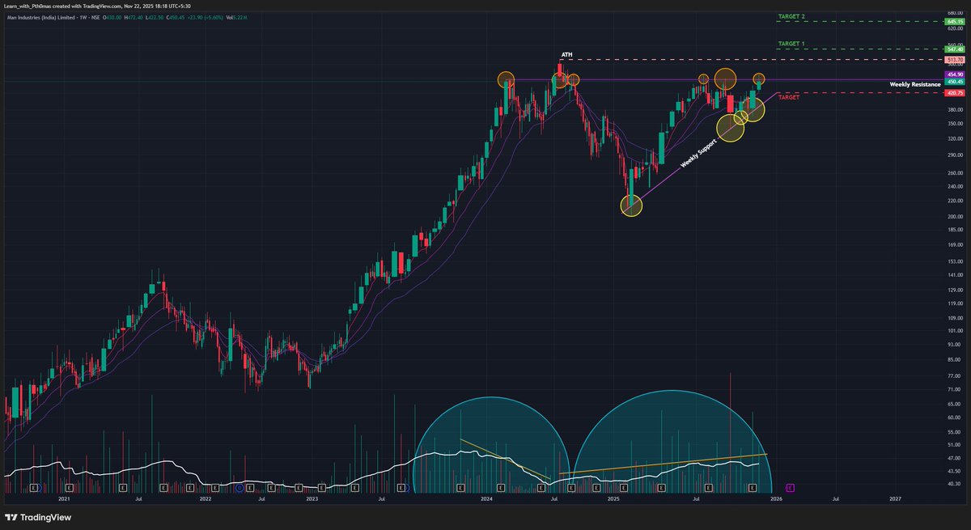Select the green "TARGET 1" label
Viewport: 971px width, 530px height.
(x=794, y=44)
